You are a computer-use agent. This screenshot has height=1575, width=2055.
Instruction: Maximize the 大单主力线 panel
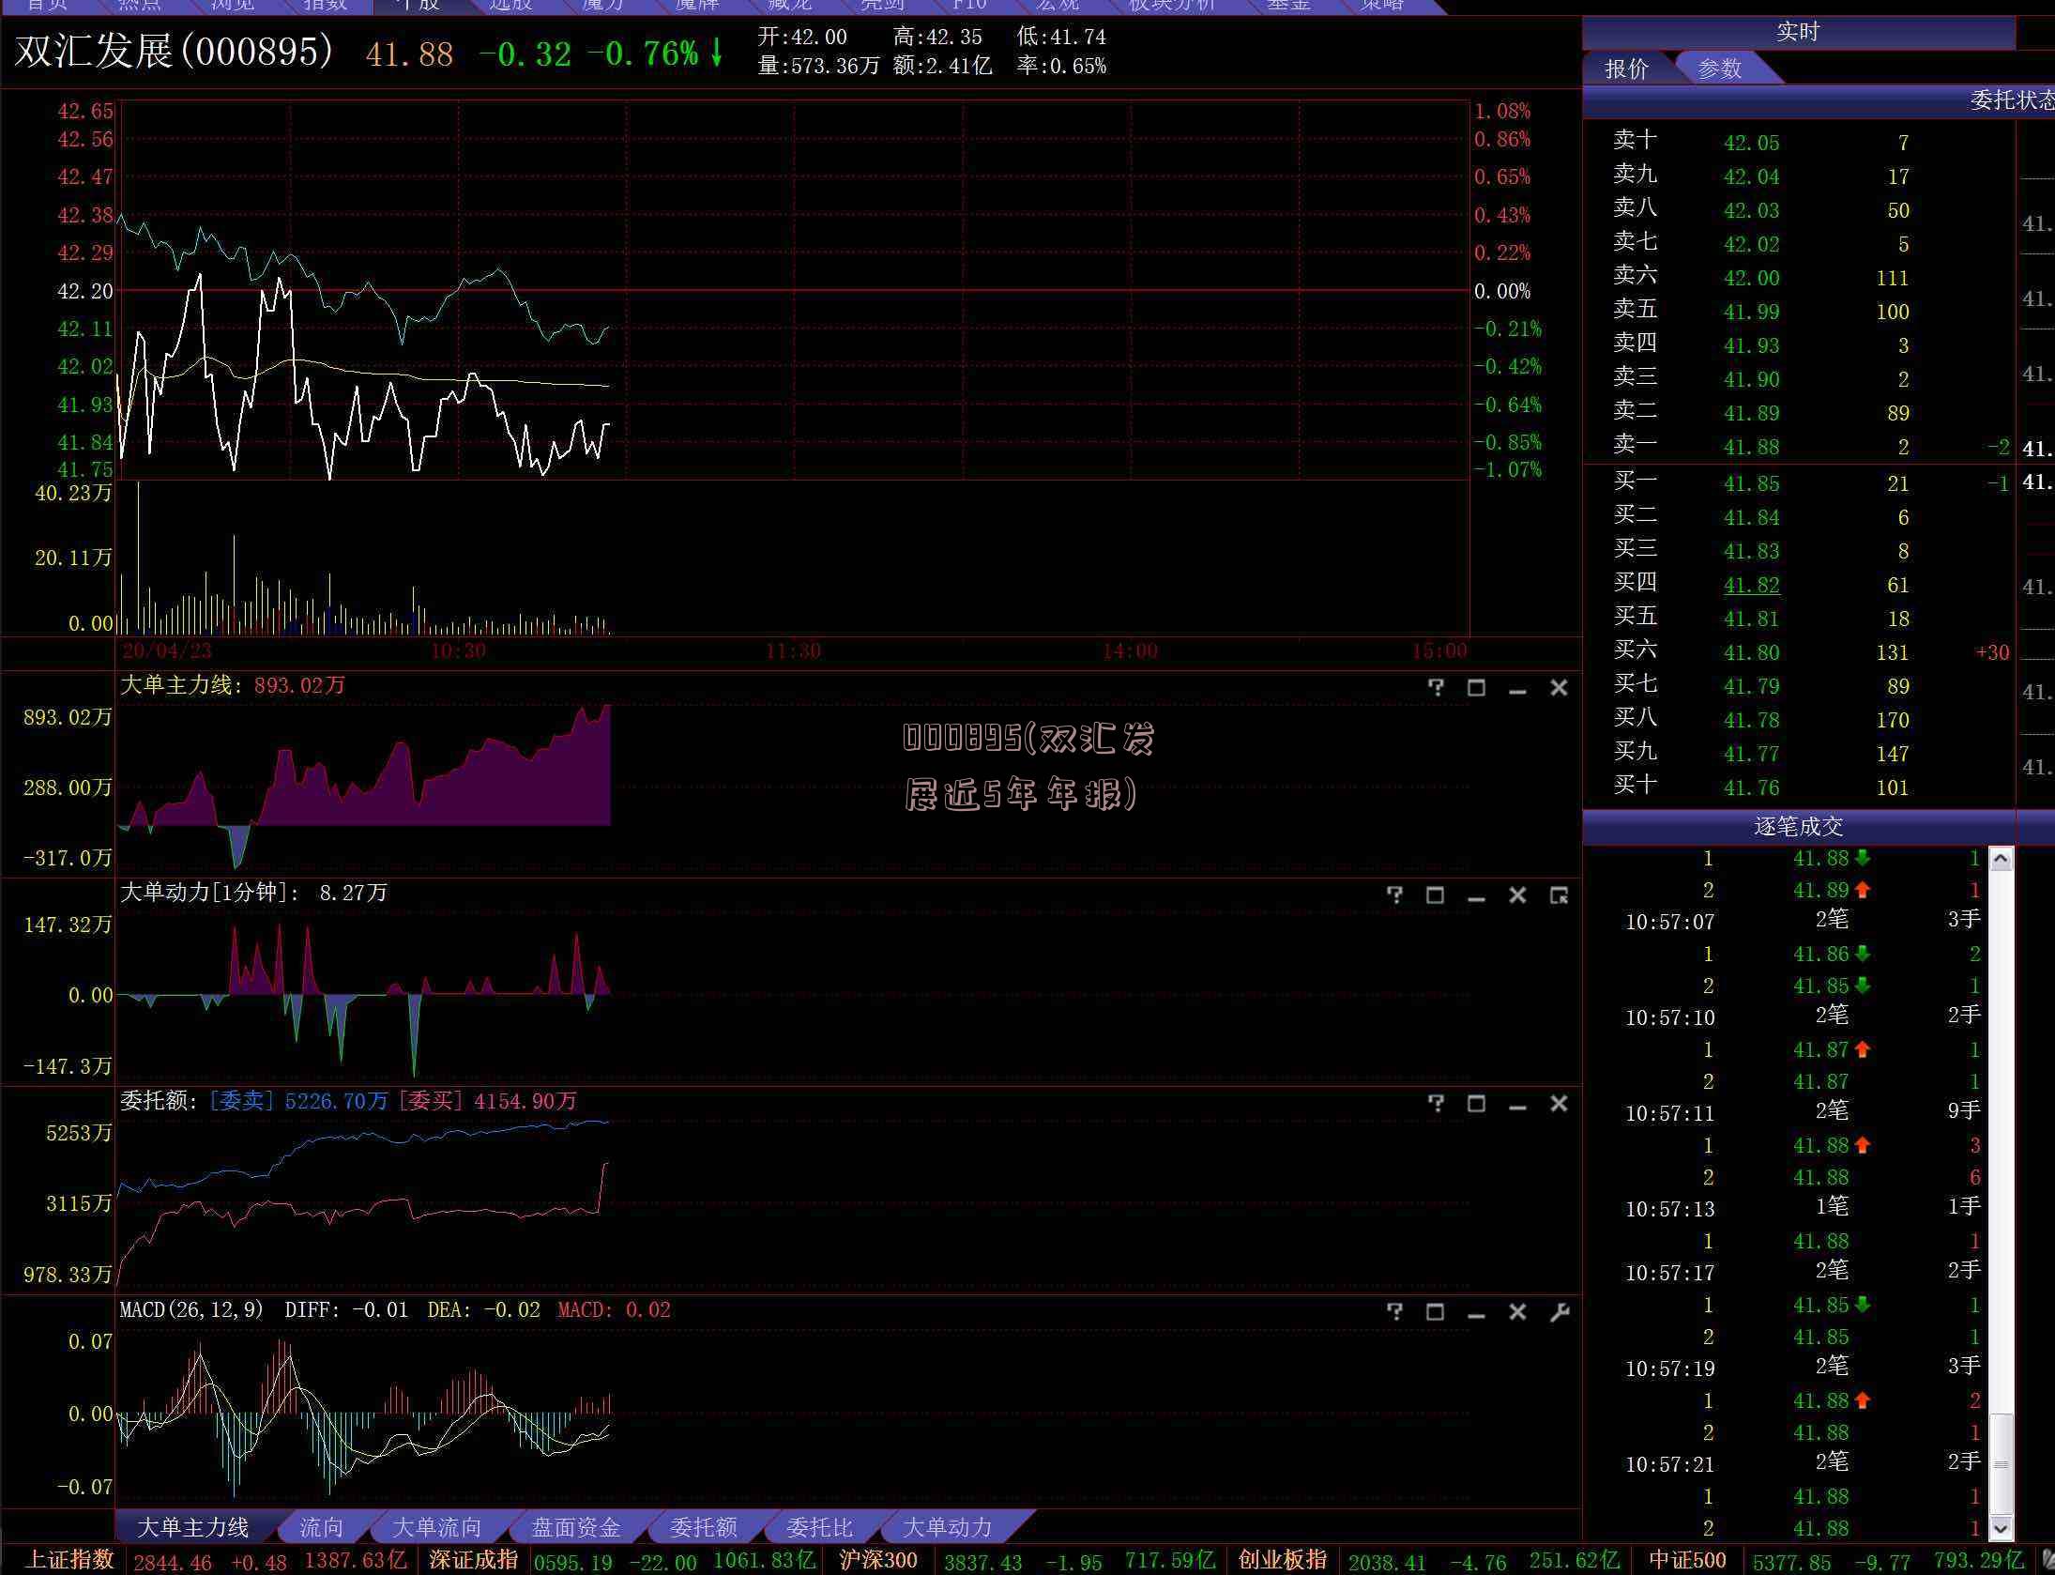(1476, 688)
